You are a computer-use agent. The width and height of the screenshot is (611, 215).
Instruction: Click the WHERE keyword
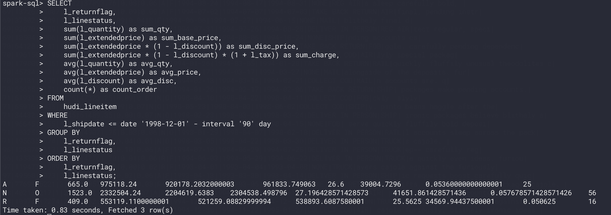[x=57, y=115]
